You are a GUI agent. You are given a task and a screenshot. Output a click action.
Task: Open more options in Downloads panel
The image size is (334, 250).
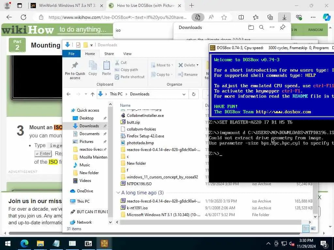[272, 27]
